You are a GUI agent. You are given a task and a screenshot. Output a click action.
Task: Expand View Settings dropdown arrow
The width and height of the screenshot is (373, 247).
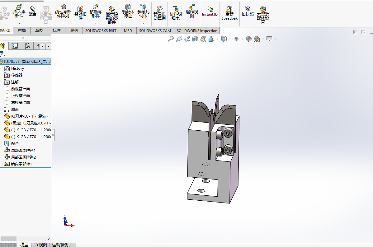(x=275, y=39)
